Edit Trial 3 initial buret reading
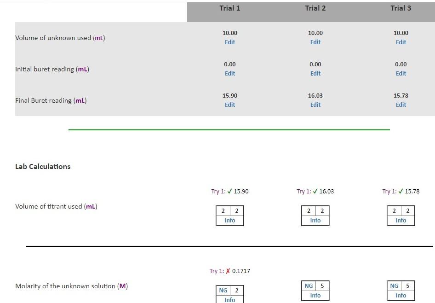 point(401,73)
